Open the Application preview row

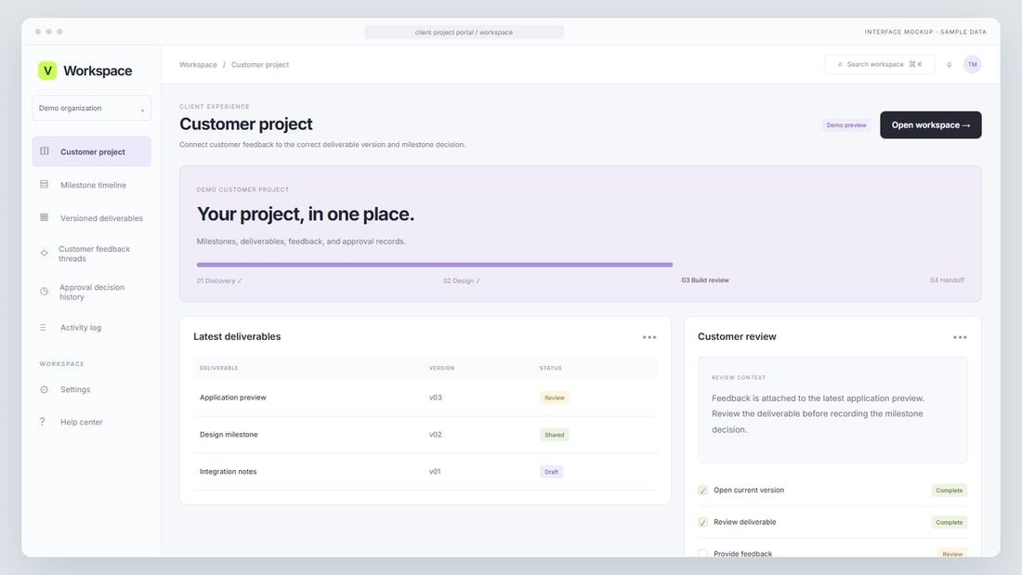coord(425,397)
